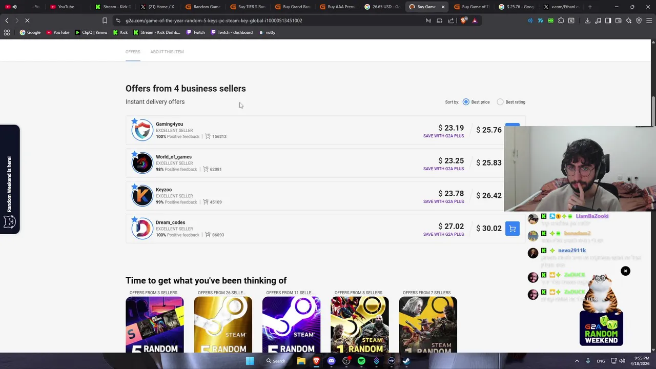This screenshot has width=656, height=369.
Task: Open the browser Extensions puzzle icon
Action: 561,20
